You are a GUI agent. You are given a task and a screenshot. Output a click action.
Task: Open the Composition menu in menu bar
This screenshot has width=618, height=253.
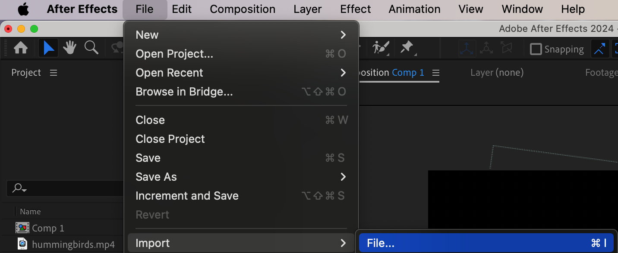click(243, 9)
